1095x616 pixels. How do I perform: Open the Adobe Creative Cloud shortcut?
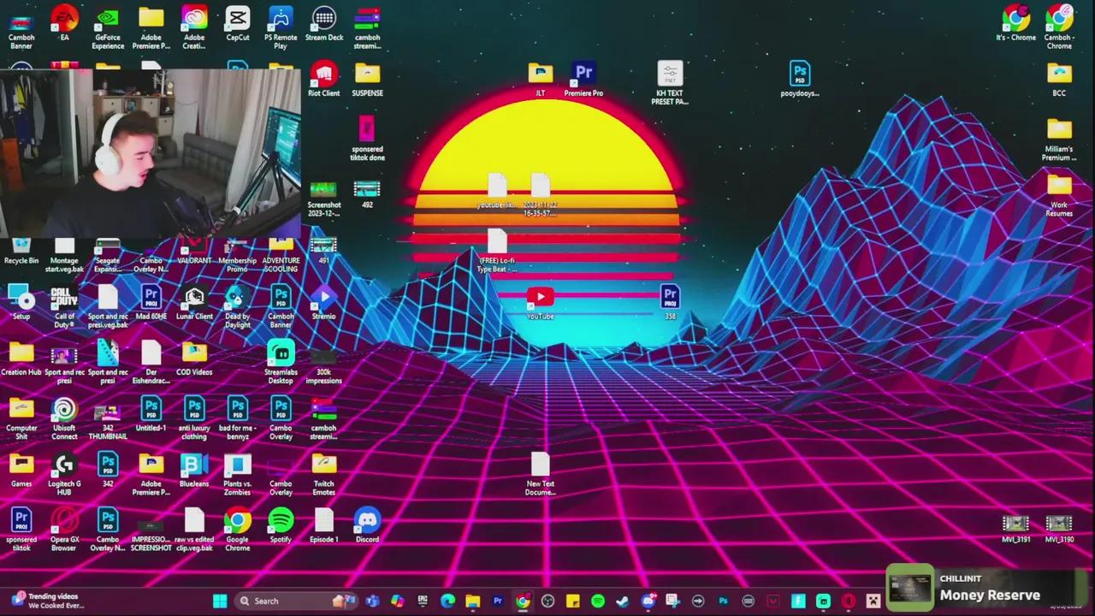[194, 27]
